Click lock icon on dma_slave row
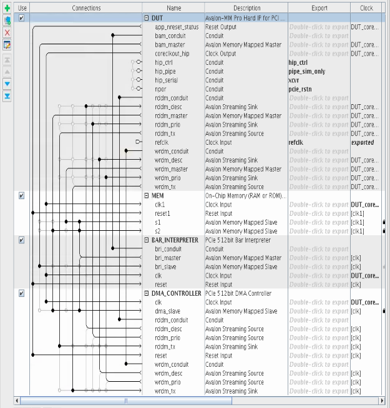 pyautogui.click(x=384, y=311)
